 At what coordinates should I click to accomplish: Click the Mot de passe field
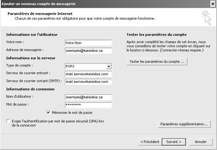88,105
